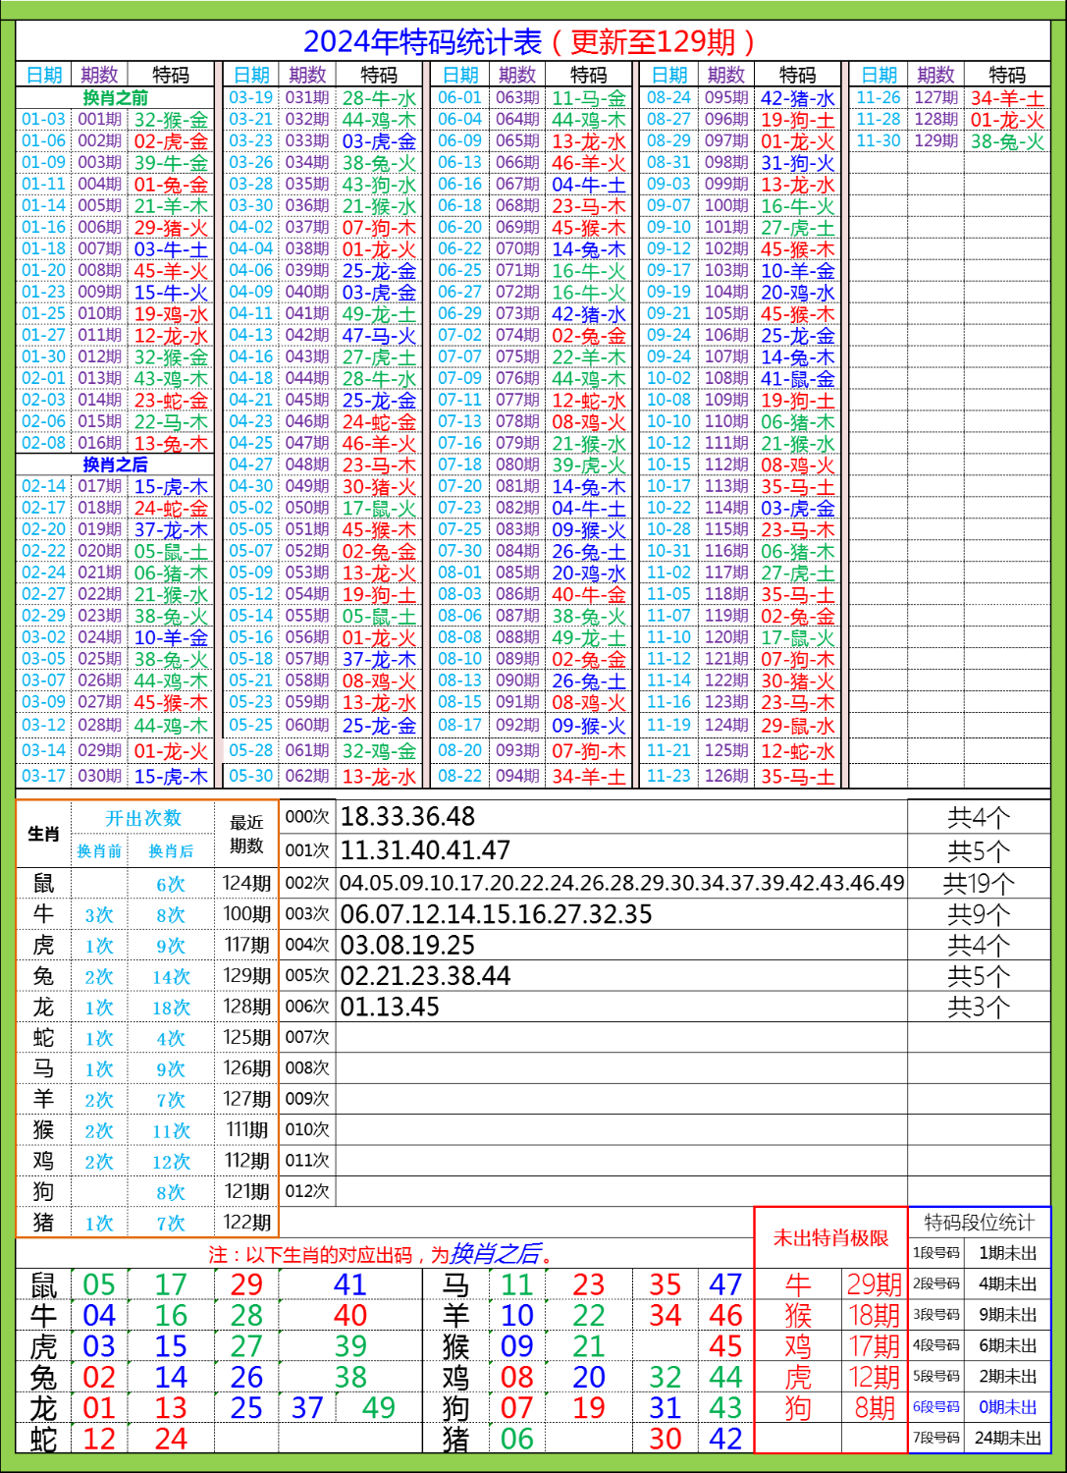Click the 开出次数 header
The width and height of the screenshot is (1067, 1473).
(x=144, y=815)
